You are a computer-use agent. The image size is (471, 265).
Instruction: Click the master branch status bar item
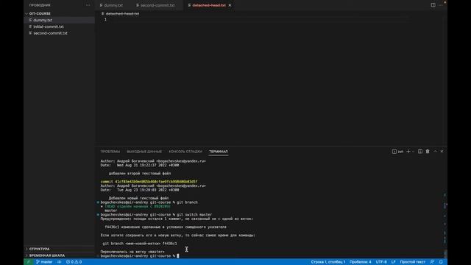tap(44, 262)
